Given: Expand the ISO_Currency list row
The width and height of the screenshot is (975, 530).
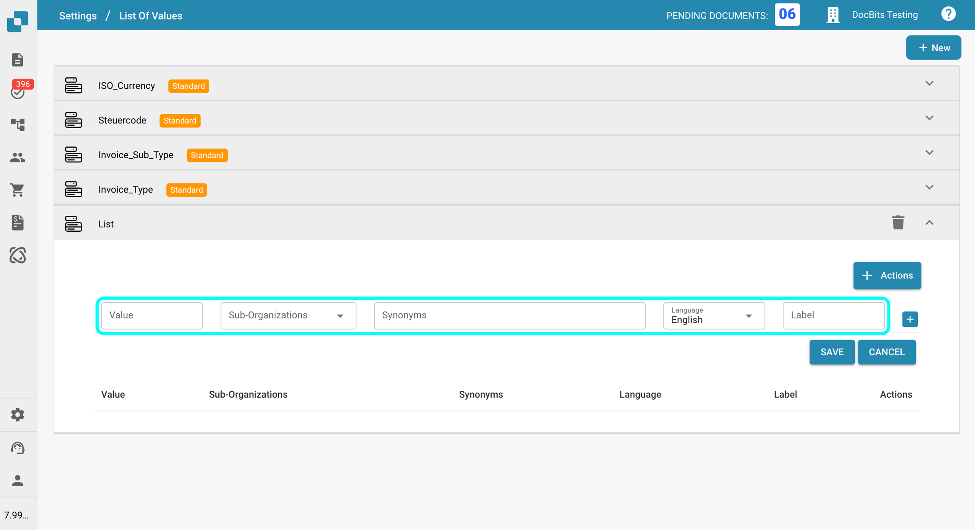Looking at the screenshot, I should click(x=929, y=83).
